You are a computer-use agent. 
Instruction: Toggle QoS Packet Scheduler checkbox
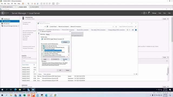pyautogui.click(x=42, y=49)
